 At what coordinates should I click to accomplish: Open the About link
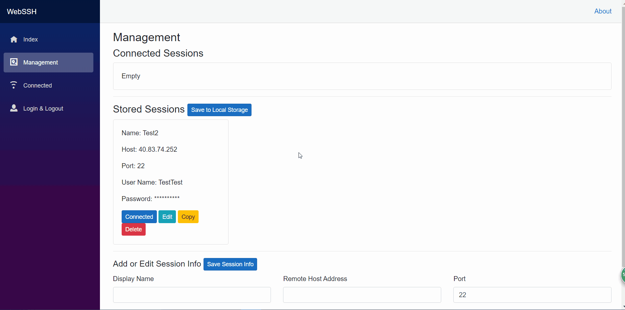603,11
